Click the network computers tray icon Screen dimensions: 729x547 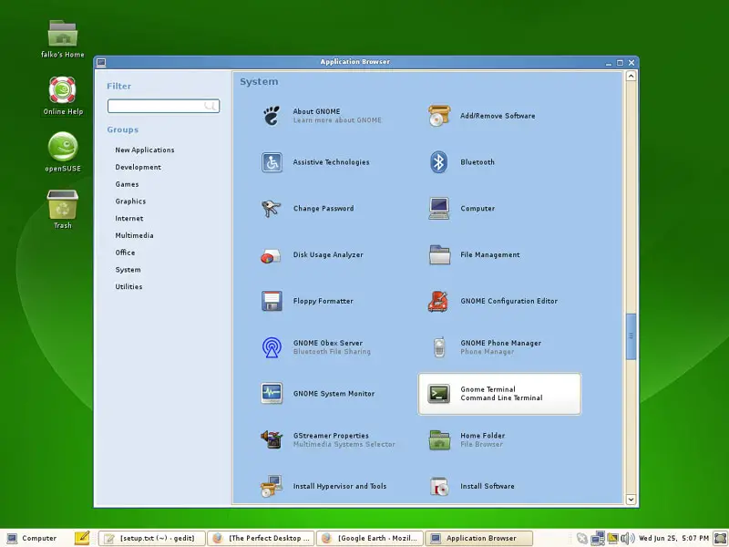(x=598, y=538)
